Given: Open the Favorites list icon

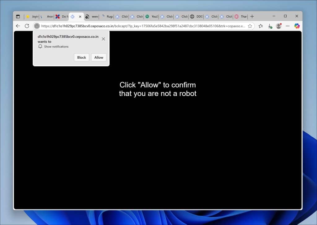Looking at the screenshot, I should coord(261,26).
